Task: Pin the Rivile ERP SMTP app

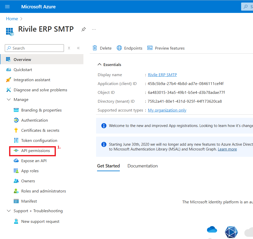Action: [83, 29]
